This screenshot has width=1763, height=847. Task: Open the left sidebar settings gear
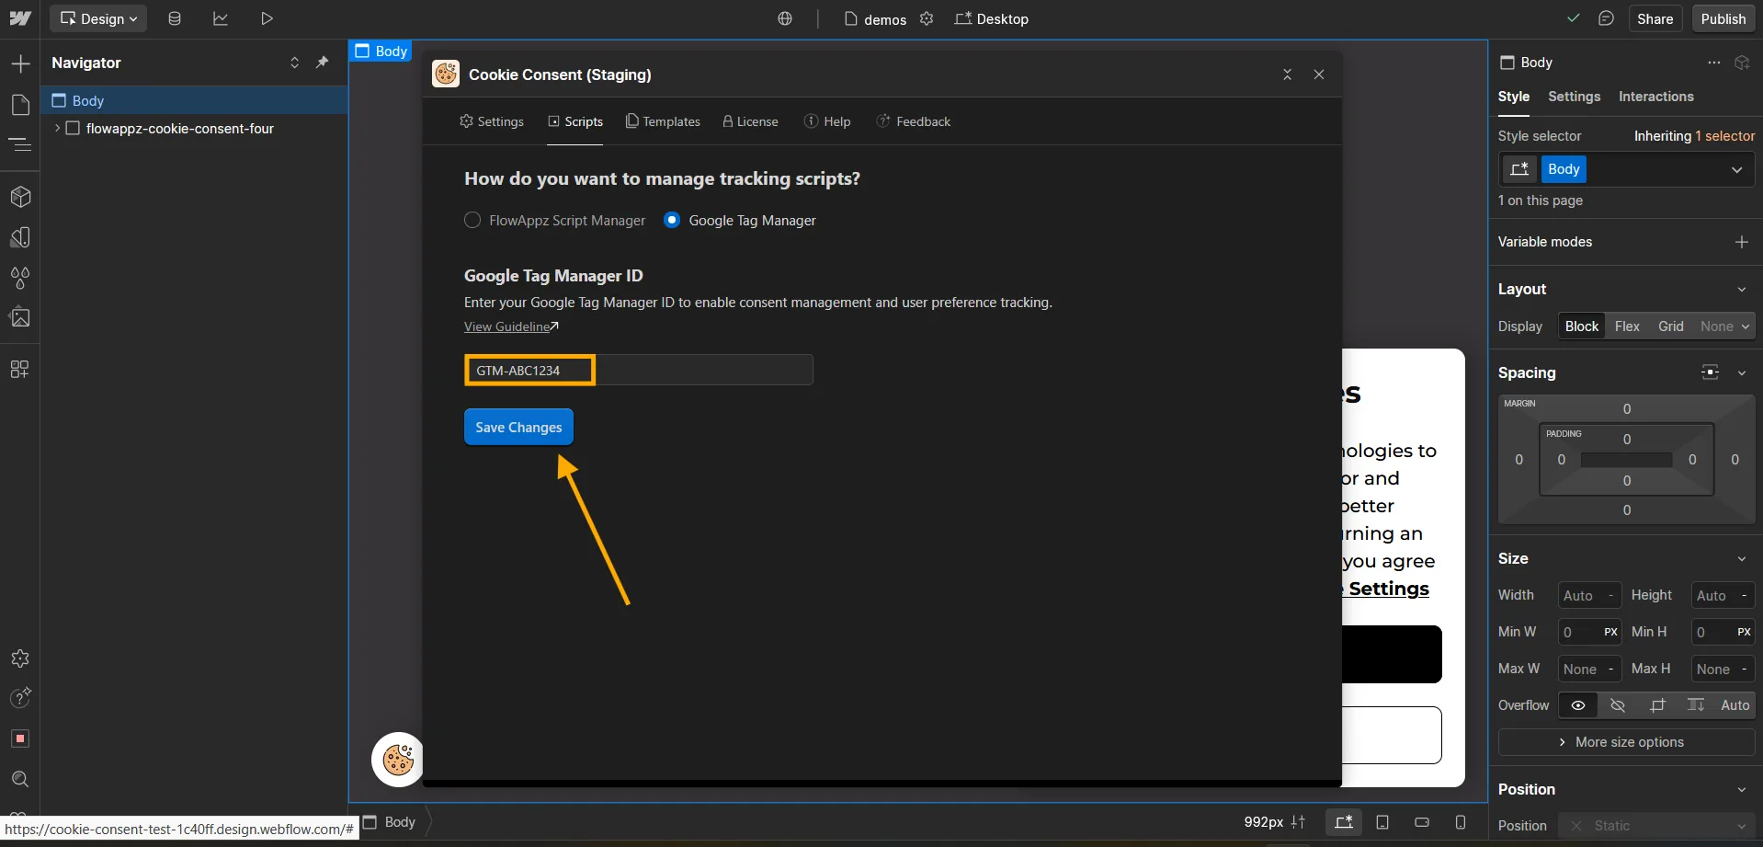pos(20,658)
